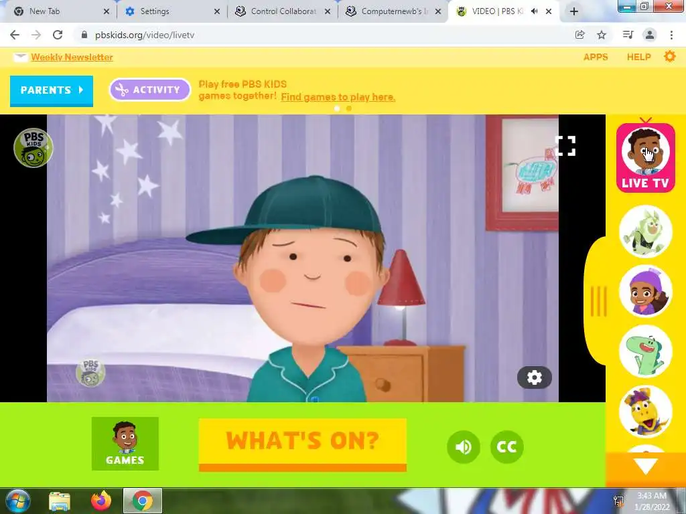686x514 pixels.
Task: Close the Control Collaborat tab
Action: (327, 12)
